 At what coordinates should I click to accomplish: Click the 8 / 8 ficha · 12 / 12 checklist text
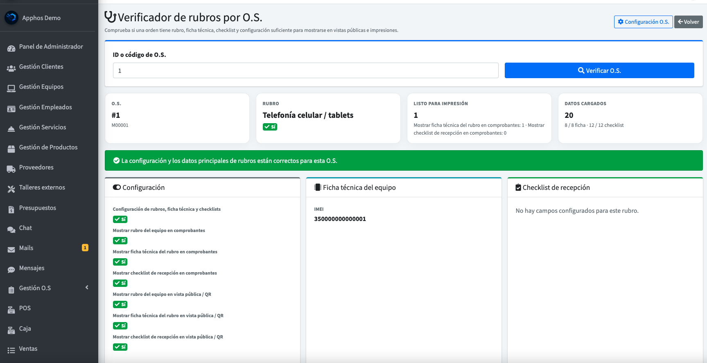click(594, 125)
